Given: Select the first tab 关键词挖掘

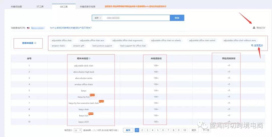Looking at the screenshot, I should pos(16,6).
